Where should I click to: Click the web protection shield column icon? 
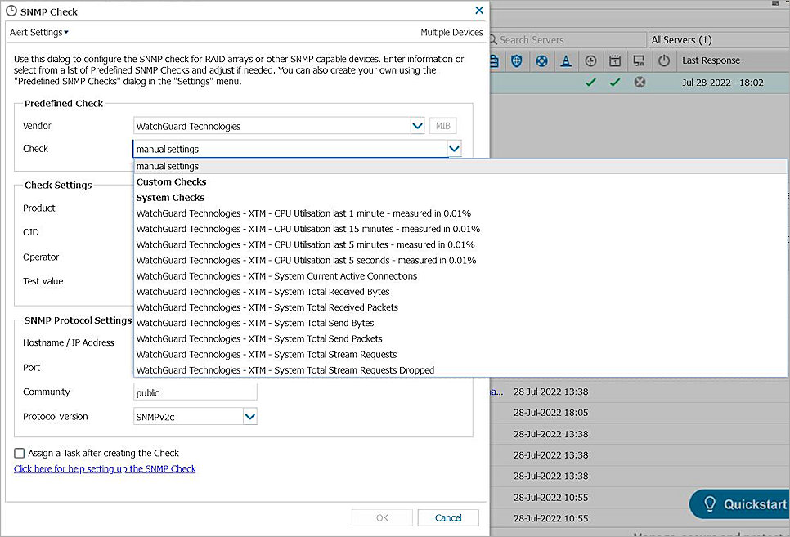click(x=517, y=60)
